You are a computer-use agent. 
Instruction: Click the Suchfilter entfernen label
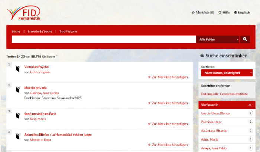click(x=215, y=86)
